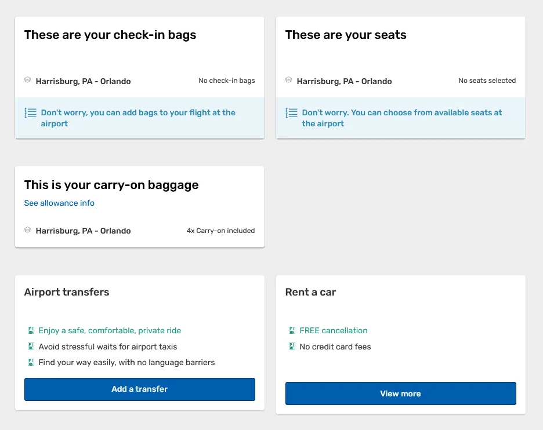Click layers icon beside check-in bags route
Viewport: 543px width, 430px height.
(x=27, y=80)
